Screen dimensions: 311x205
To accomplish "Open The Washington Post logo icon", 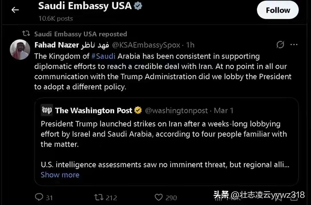I will (47, 111).
